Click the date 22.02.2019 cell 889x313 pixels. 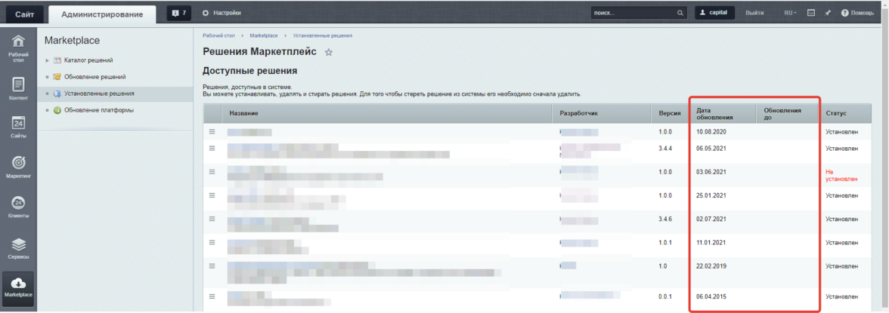pos(711,265)
